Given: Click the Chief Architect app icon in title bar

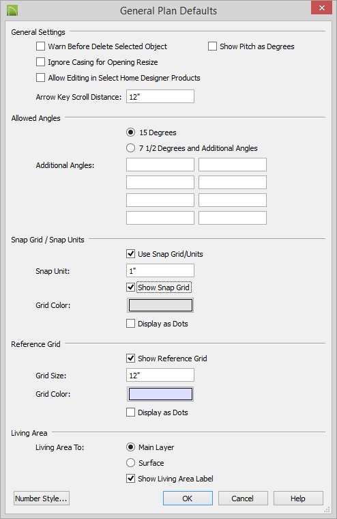Looking at the screenshot, I should pos(12,10).
